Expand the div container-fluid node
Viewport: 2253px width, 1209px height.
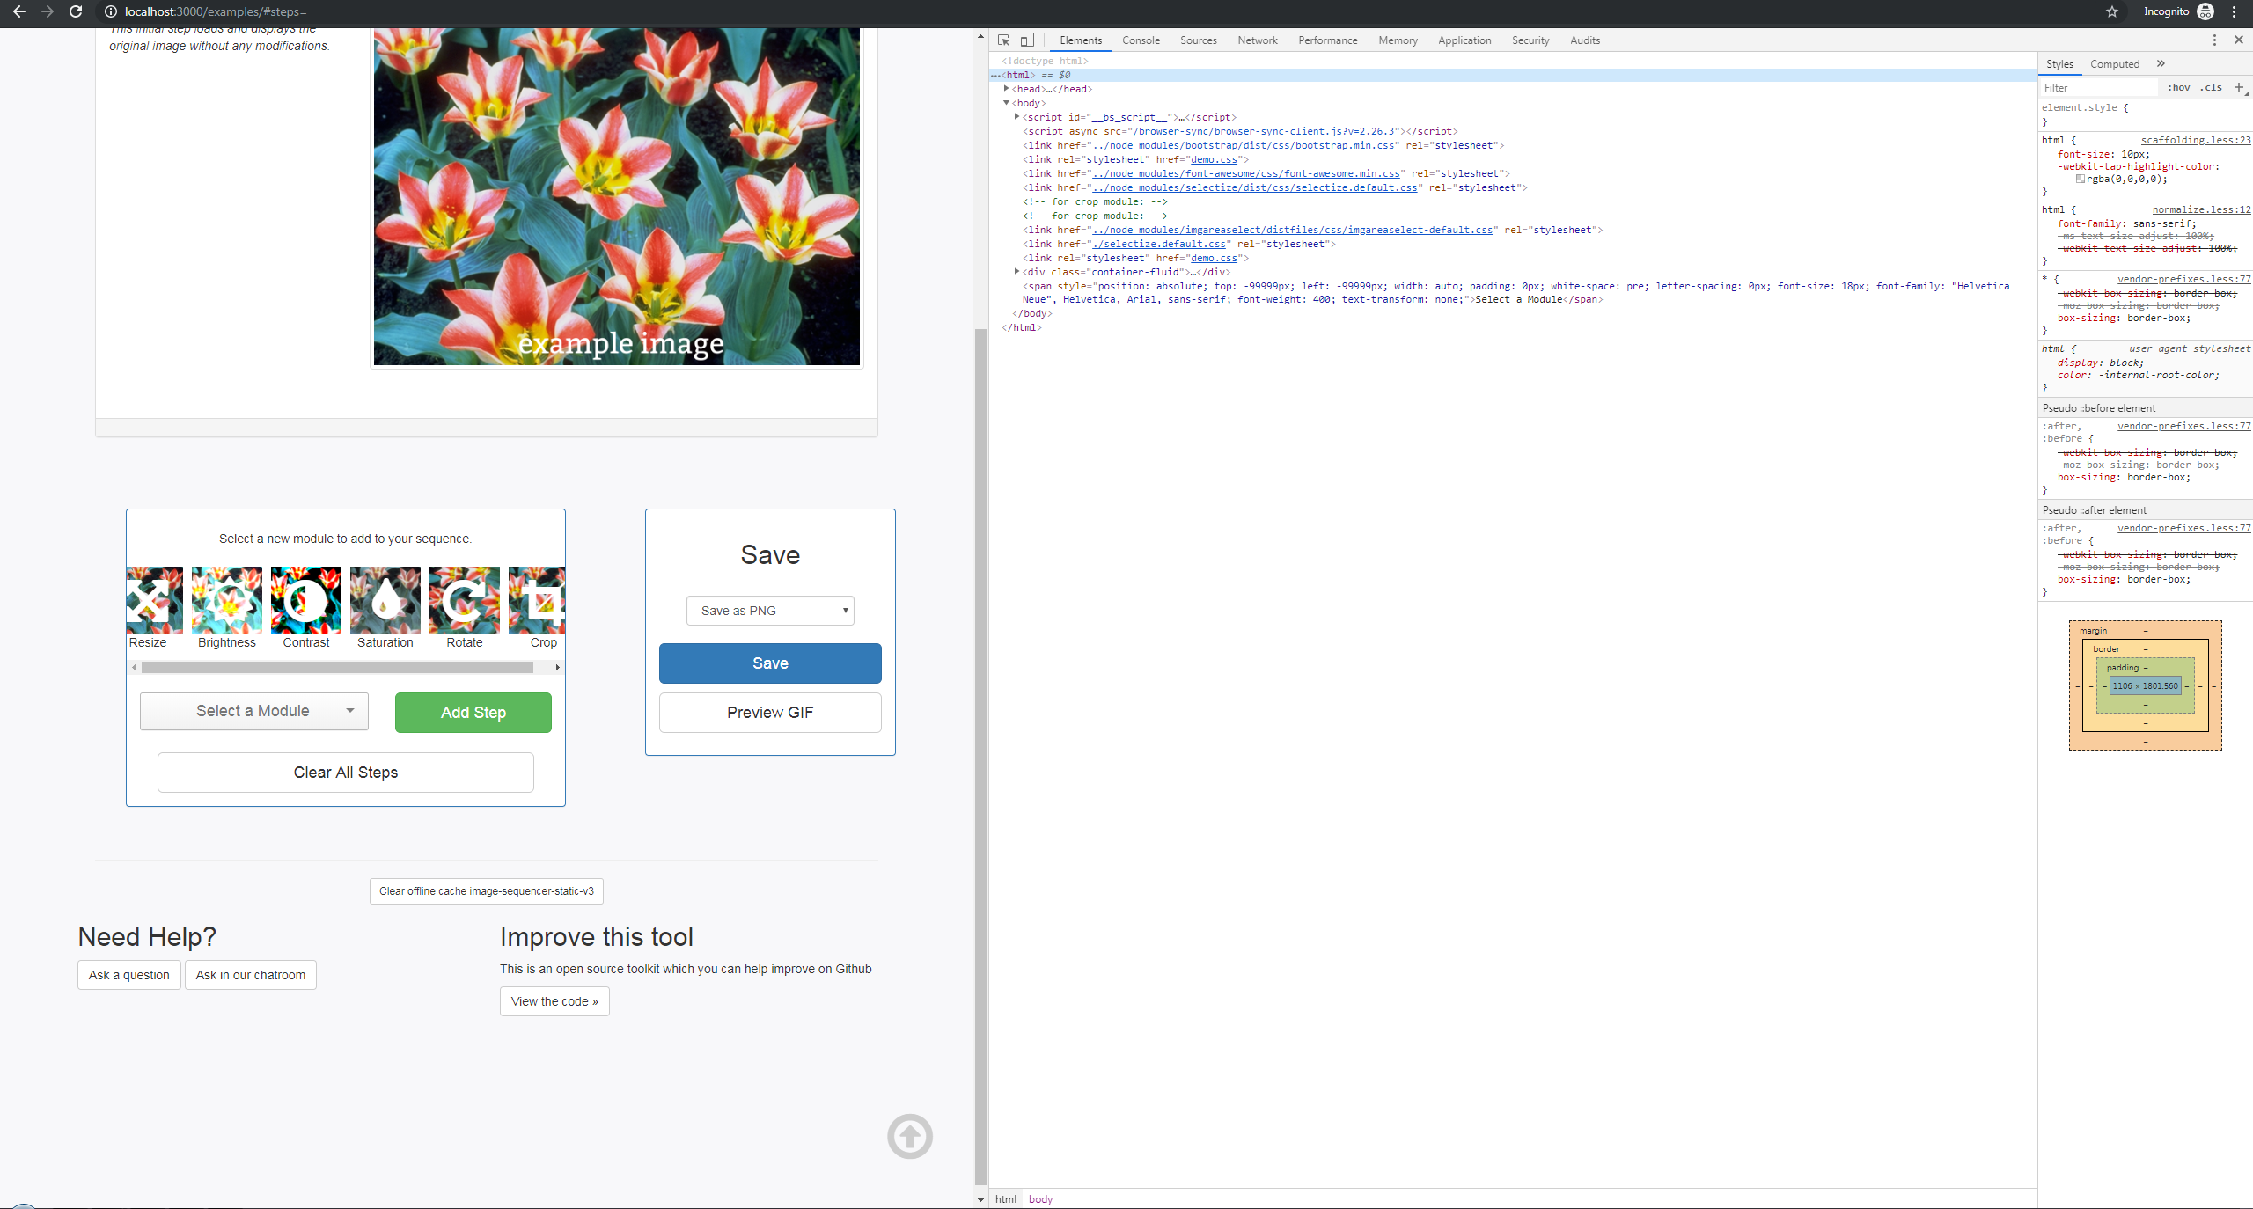click(1016, 272)
